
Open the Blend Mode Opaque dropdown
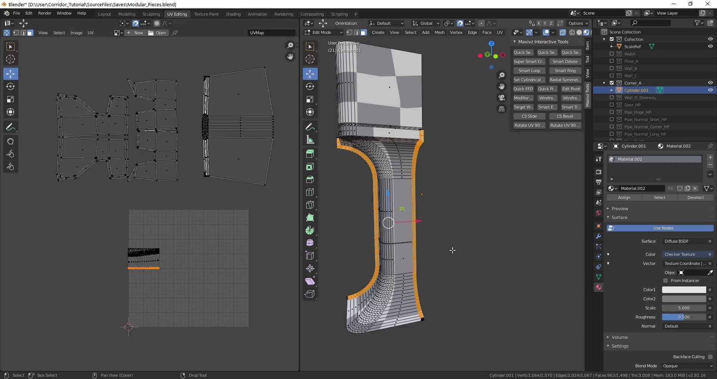687,366
